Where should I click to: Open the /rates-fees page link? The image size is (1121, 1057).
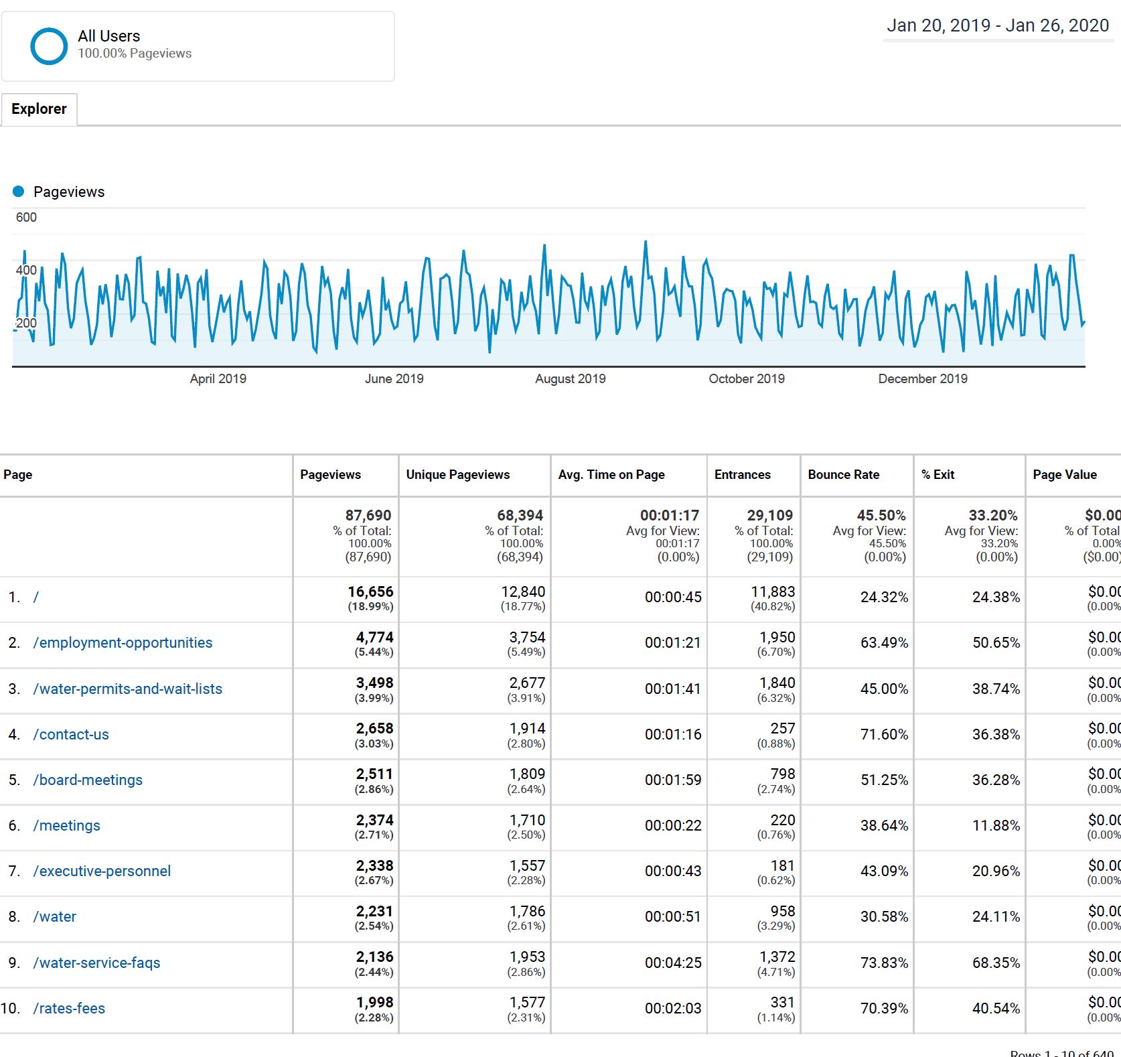pos(69,1009)
